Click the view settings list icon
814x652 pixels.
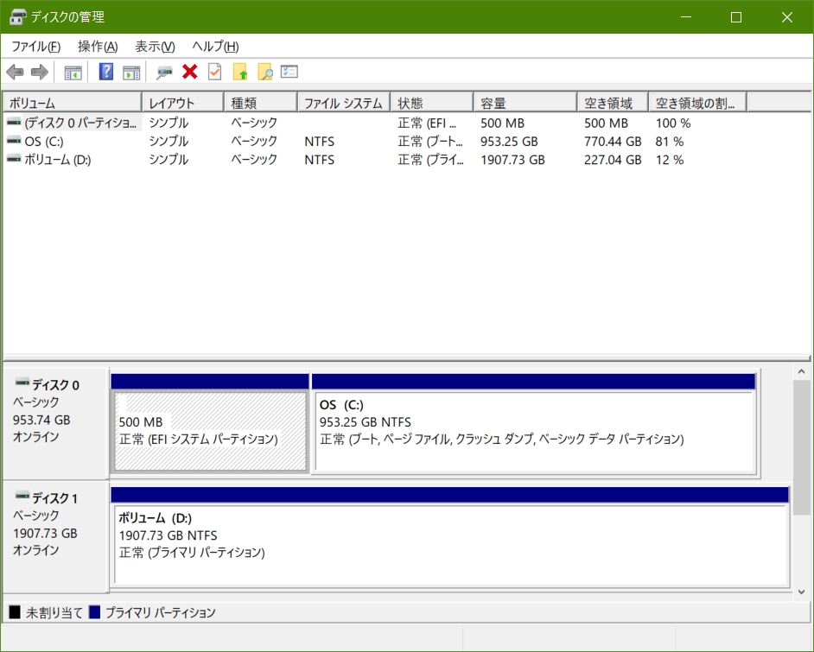point(289,71)
